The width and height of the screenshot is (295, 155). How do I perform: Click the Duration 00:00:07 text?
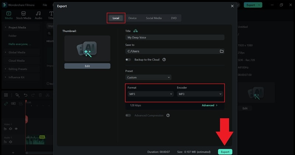[x=159, y=152]
